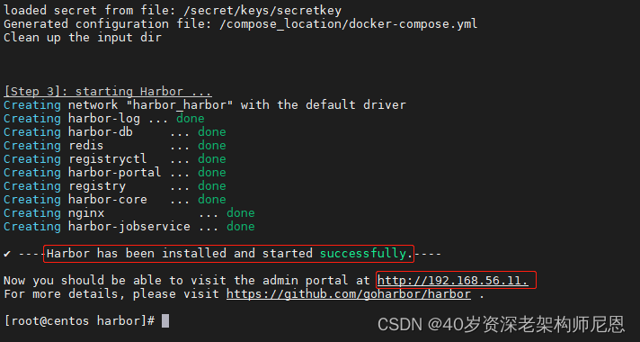This screenshot has height=342, width=640.
Task: Click 'done' beside registryctl
Action: coord(212,159)
